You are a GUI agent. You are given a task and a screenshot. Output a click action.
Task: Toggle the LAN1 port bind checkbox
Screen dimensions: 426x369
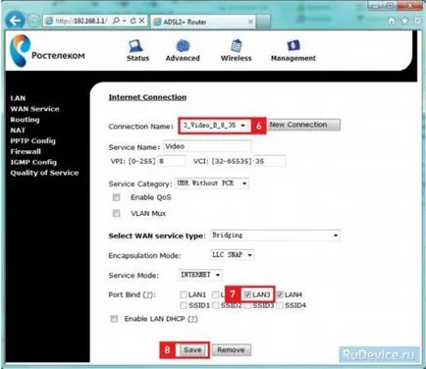(184, 294)
